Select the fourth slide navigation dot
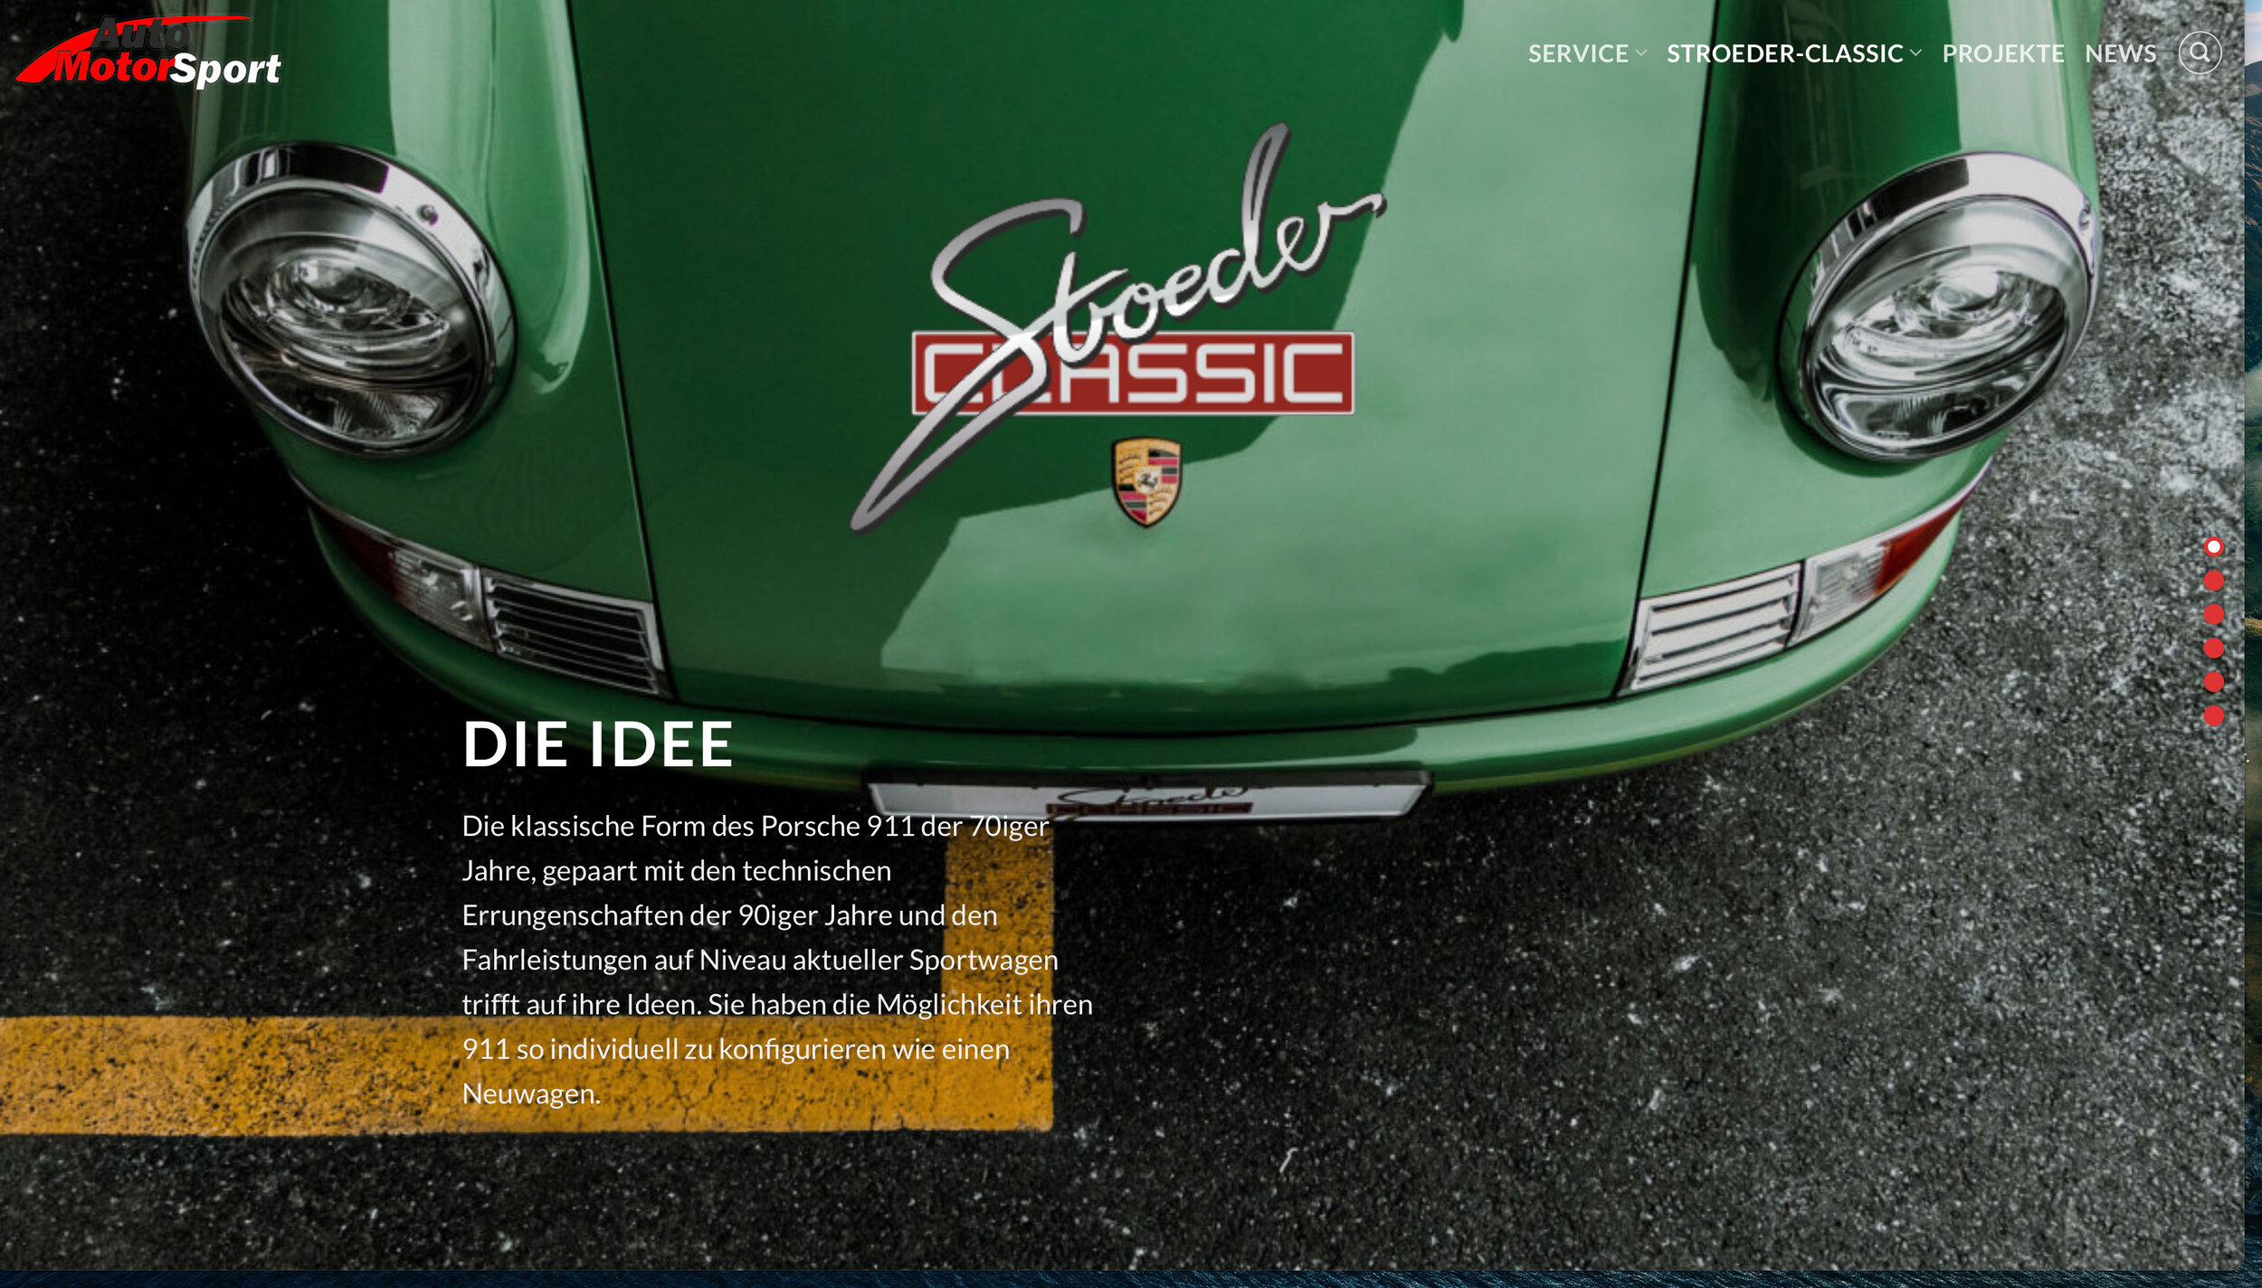This screenshot has width=2262, height=1288. coord(2213,648)
